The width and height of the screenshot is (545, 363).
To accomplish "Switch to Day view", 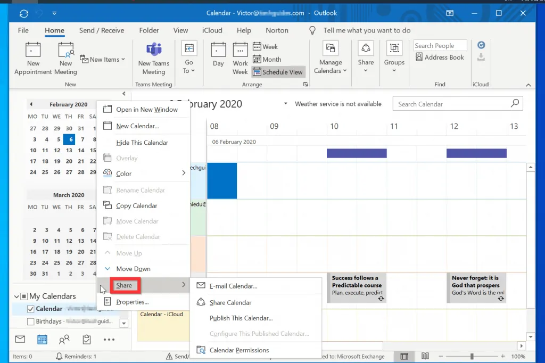I will click(x=218, y=55).
